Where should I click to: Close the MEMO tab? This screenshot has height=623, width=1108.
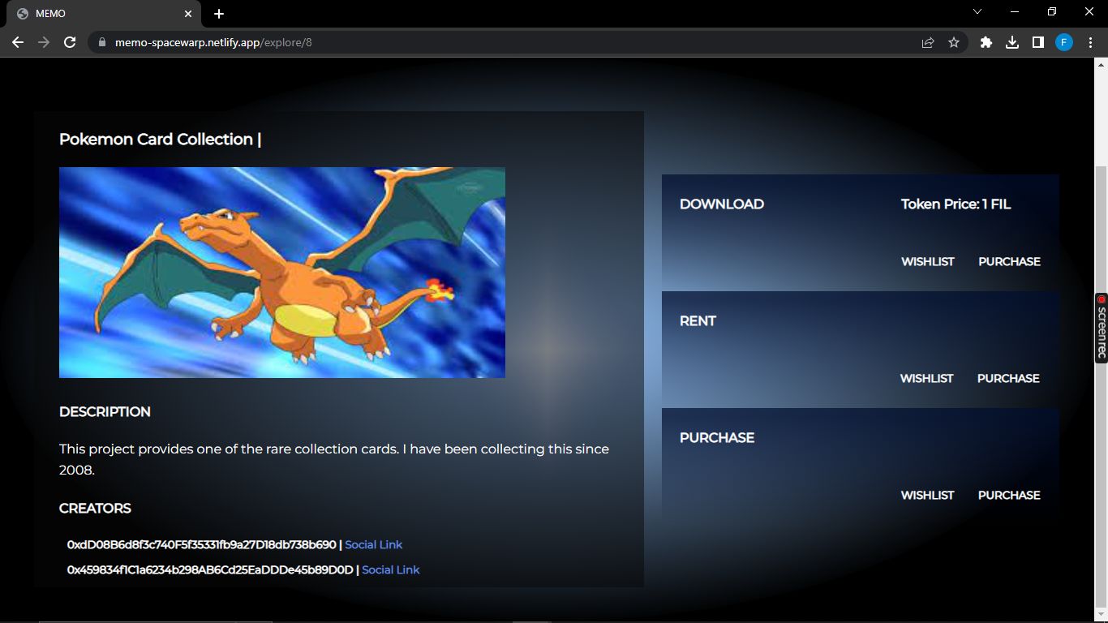point(188,14)
